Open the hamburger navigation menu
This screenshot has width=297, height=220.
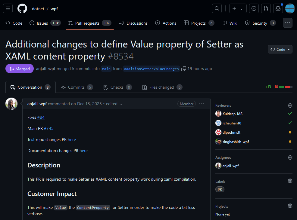[x=8, y=8]
